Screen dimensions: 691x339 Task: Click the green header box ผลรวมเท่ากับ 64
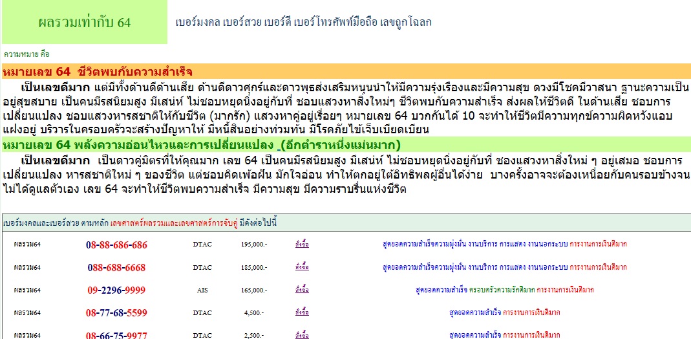point(85,22)
